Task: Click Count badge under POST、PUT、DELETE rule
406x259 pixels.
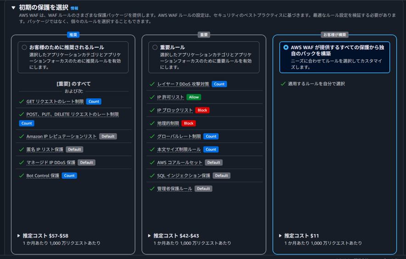Action: coord(27,123)
